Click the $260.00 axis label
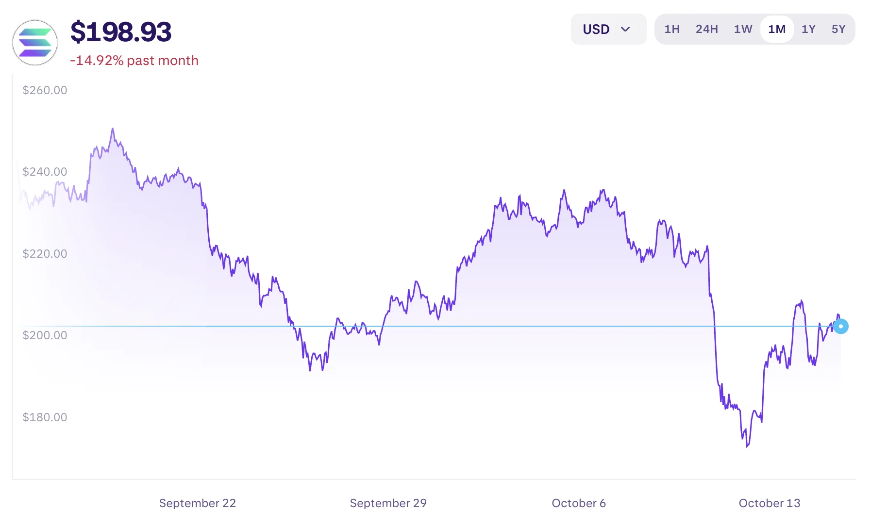871x527 pixels. pyautogui.click(x=45, y=90)
